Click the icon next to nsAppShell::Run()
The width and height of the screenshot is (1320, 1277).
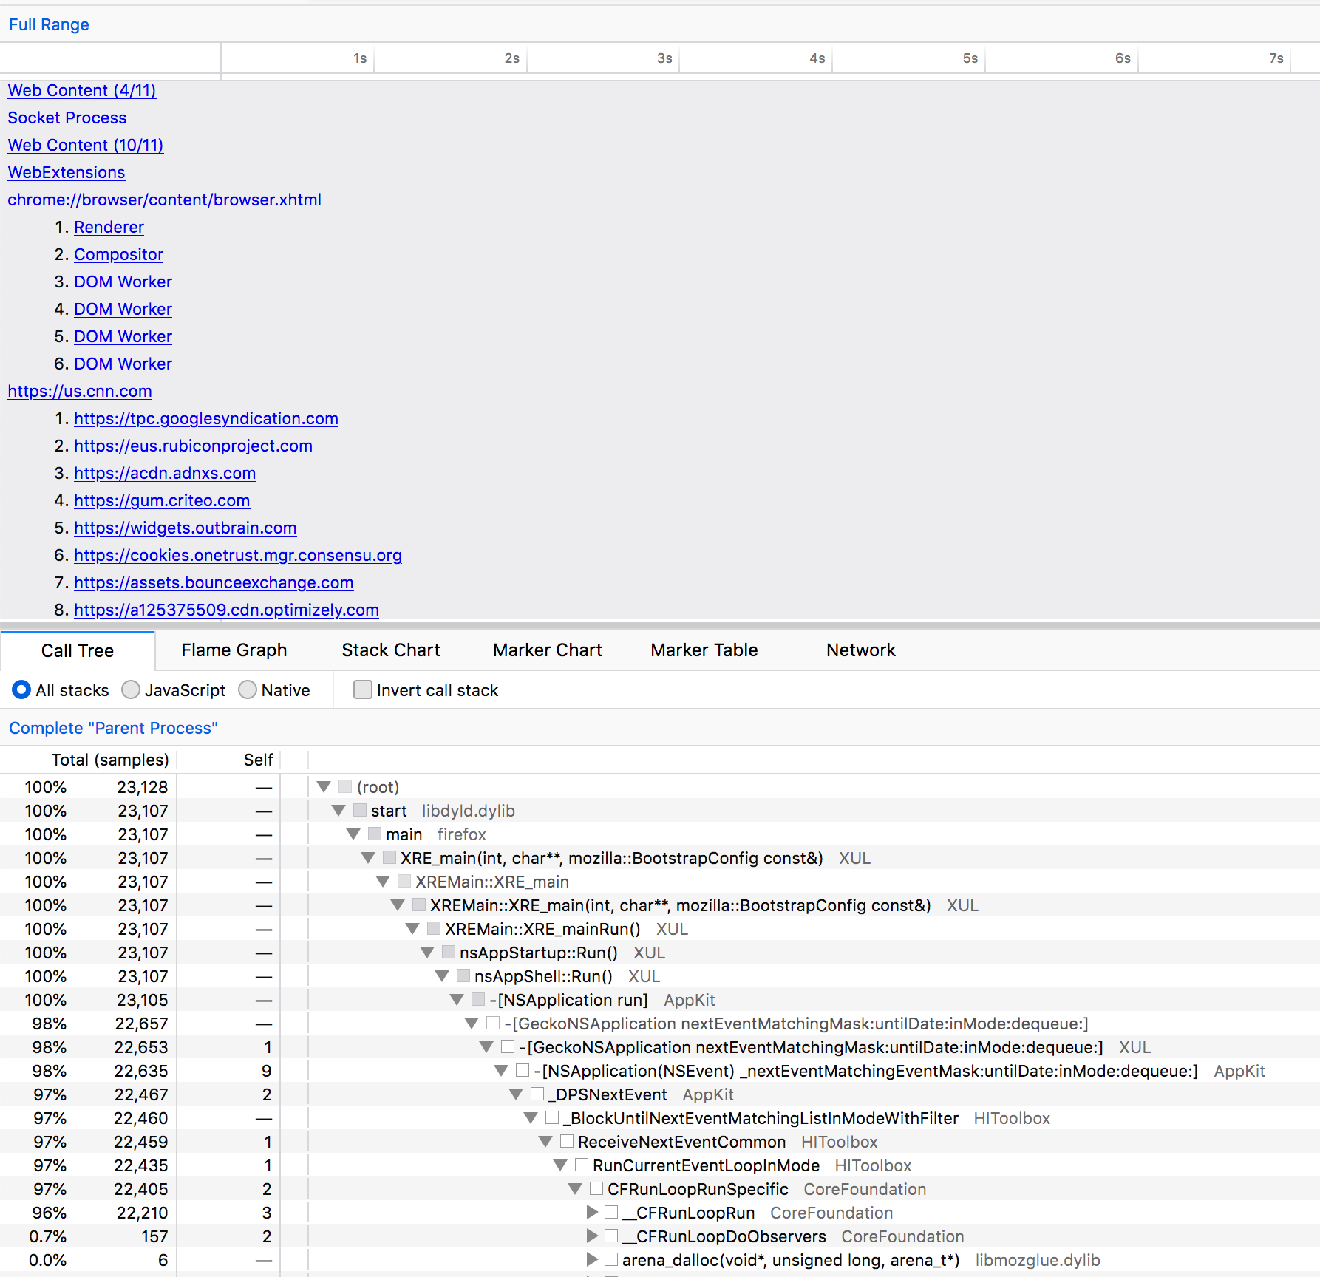(x=463, y=975)
